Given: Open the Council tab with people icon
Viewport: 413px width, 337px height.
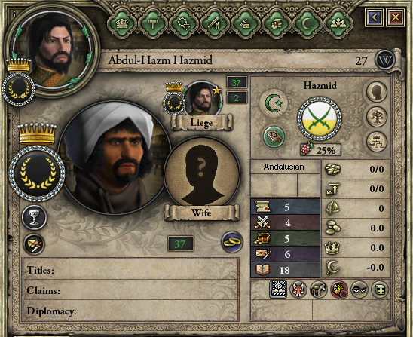Looking at the screenshot, I should [x=338, y=23].
